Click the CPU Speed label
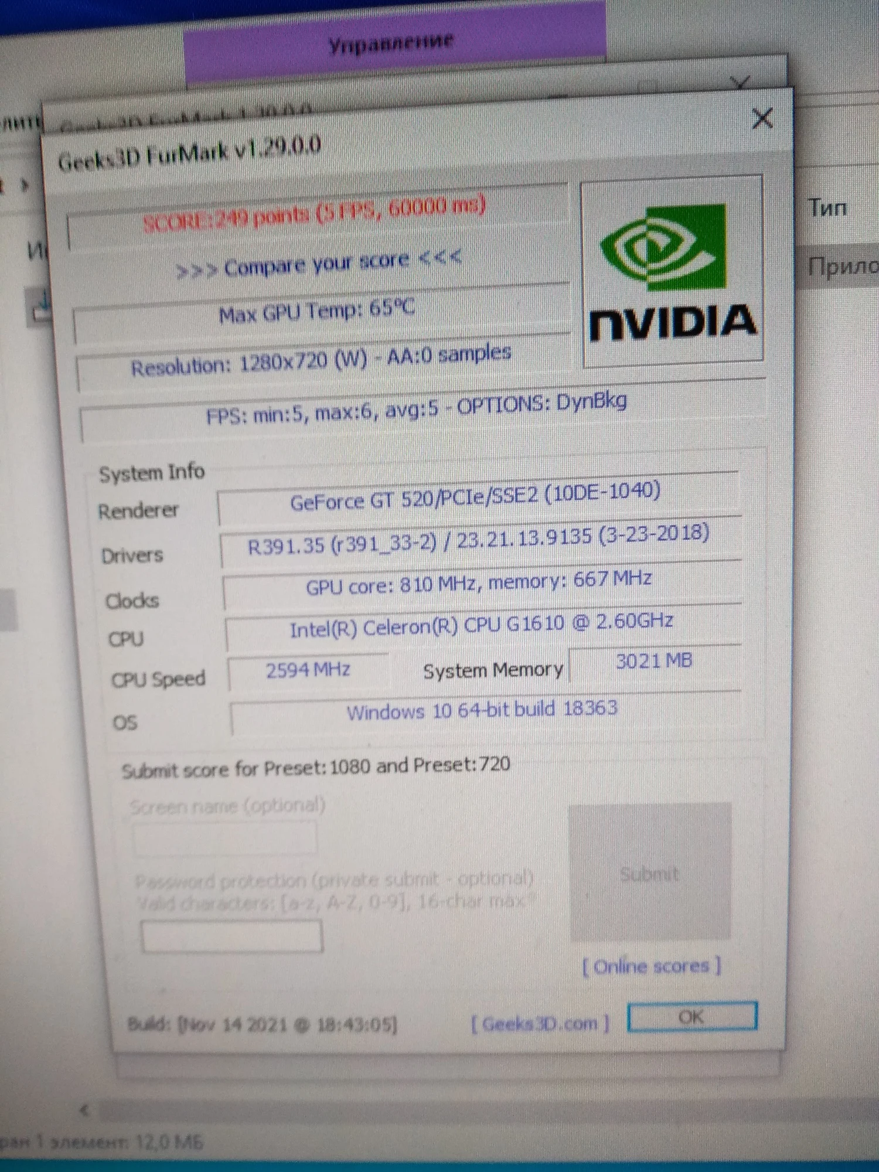Image resolution: width=879 pixels, height=1172 pixels. 158,680
